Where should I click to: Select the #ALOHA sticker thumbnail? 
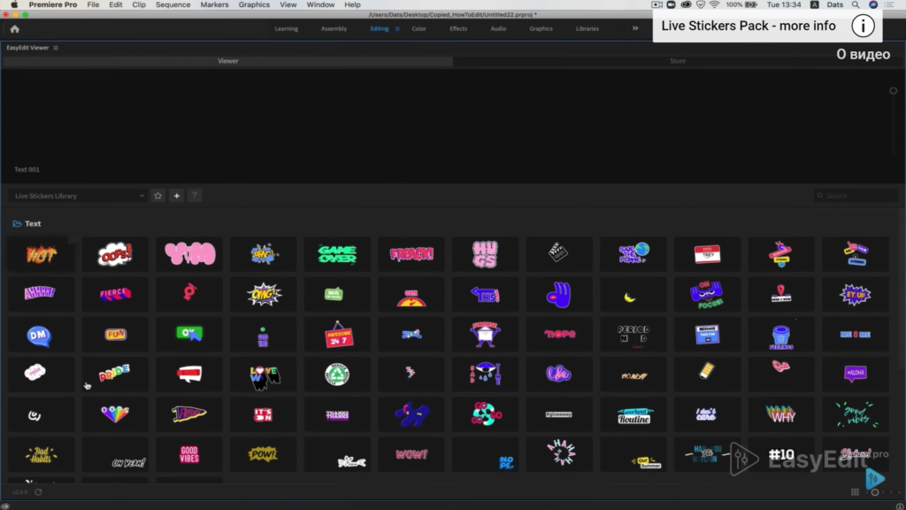tap(856, 375)
